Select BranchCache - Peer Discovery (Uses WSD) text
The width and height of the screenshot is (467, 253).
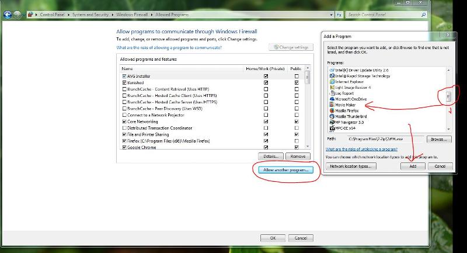pyautogui.click(x=165, y=109)
